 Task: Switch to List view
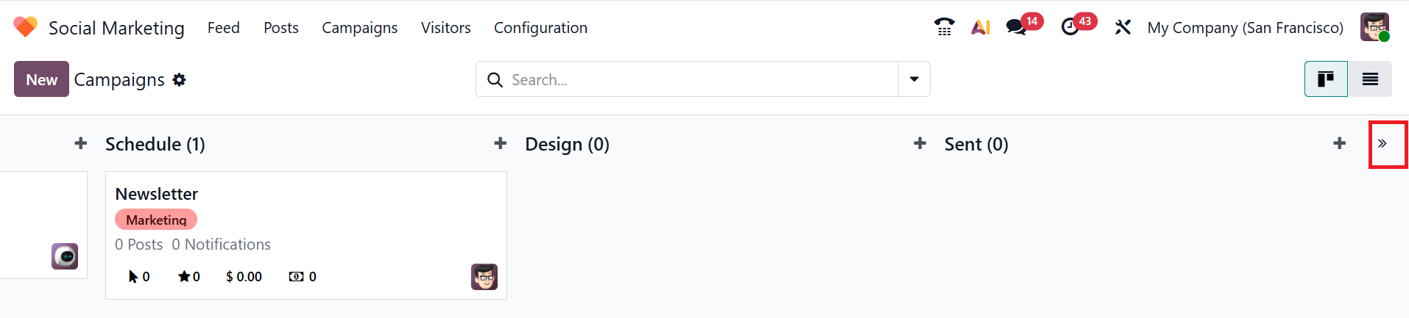pos(1370,79)
